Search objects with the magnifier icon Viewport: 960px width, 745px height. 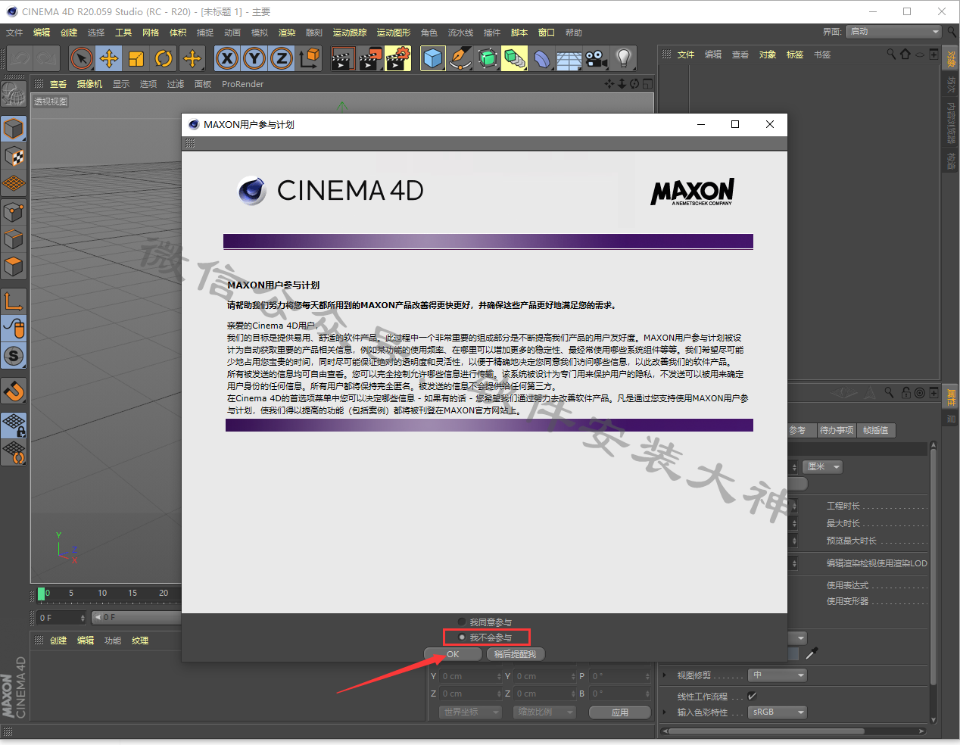click(x=891, y=55)
